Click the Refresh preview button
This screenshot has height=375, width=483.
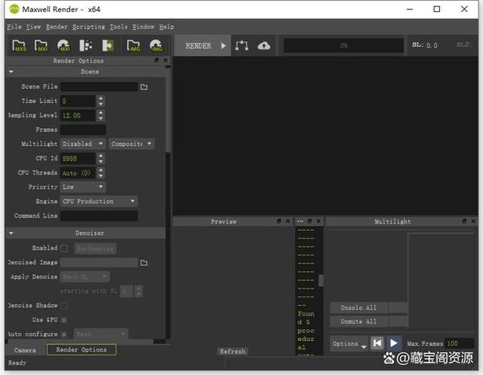click(x=233, y=351)
